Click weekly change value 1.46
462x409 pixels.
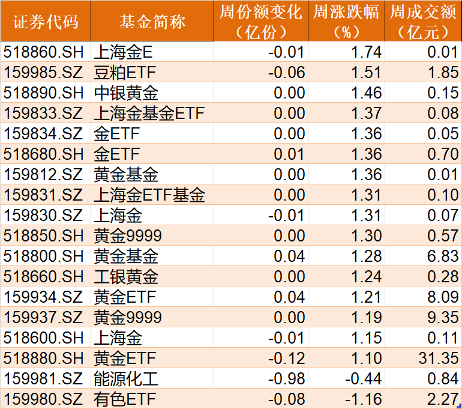(367, 92)
